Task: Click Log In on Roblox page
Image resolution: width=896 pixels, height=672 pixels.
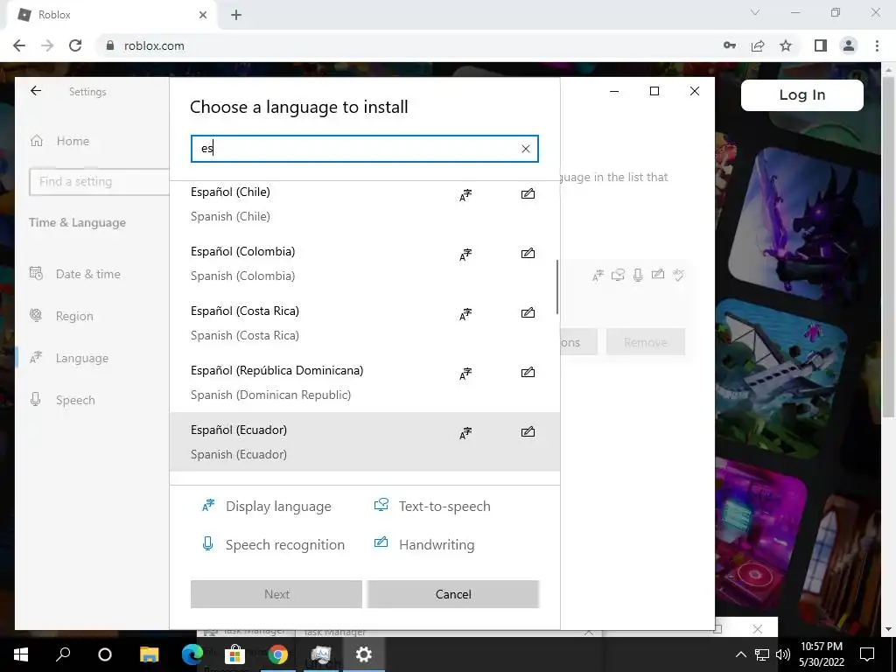Action: (x=802, y=94)
